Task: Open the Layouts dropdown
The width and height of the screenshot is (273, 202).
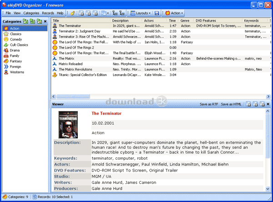Action: tap(141, 13)
